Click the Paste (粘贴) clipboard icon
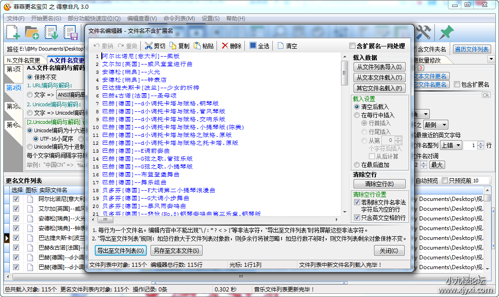The height and width of the screenshot is (297, 499). (x=197, y=46)
